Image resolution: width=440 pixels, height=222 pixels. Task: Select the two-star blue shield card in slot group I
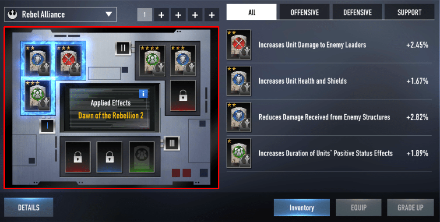click(37, 60)
